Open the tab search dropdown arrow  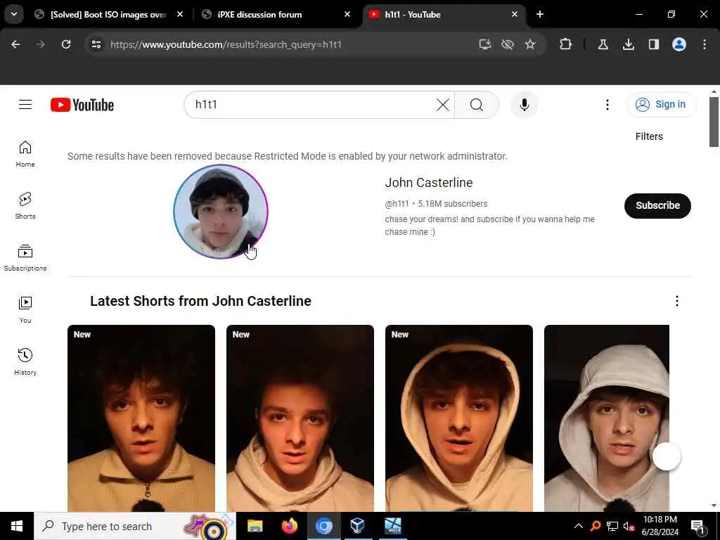(14, 14)
